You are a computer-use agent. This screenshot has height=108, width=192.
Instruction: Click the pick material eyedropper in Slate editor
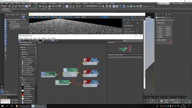point(22,40)
